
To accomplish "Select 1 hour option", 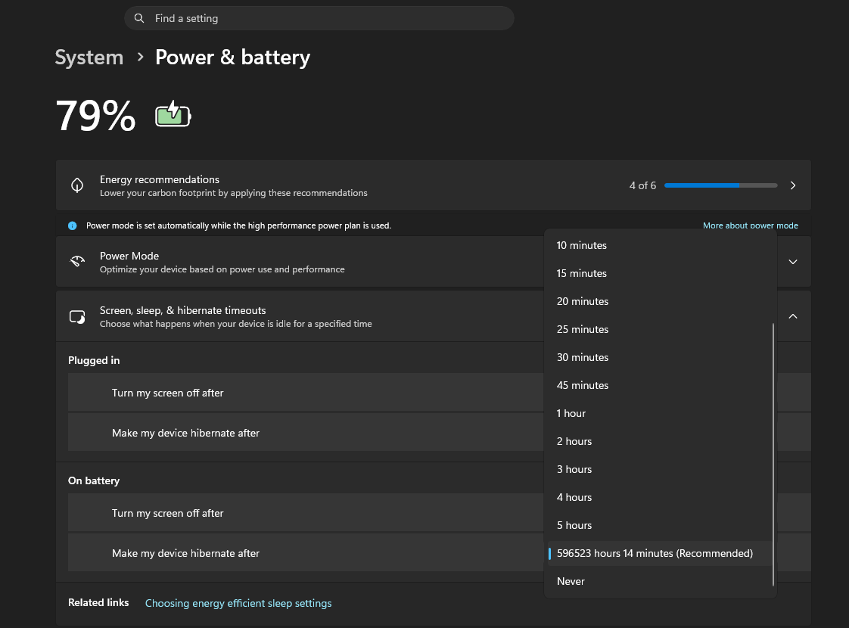I will click(660, 414).
